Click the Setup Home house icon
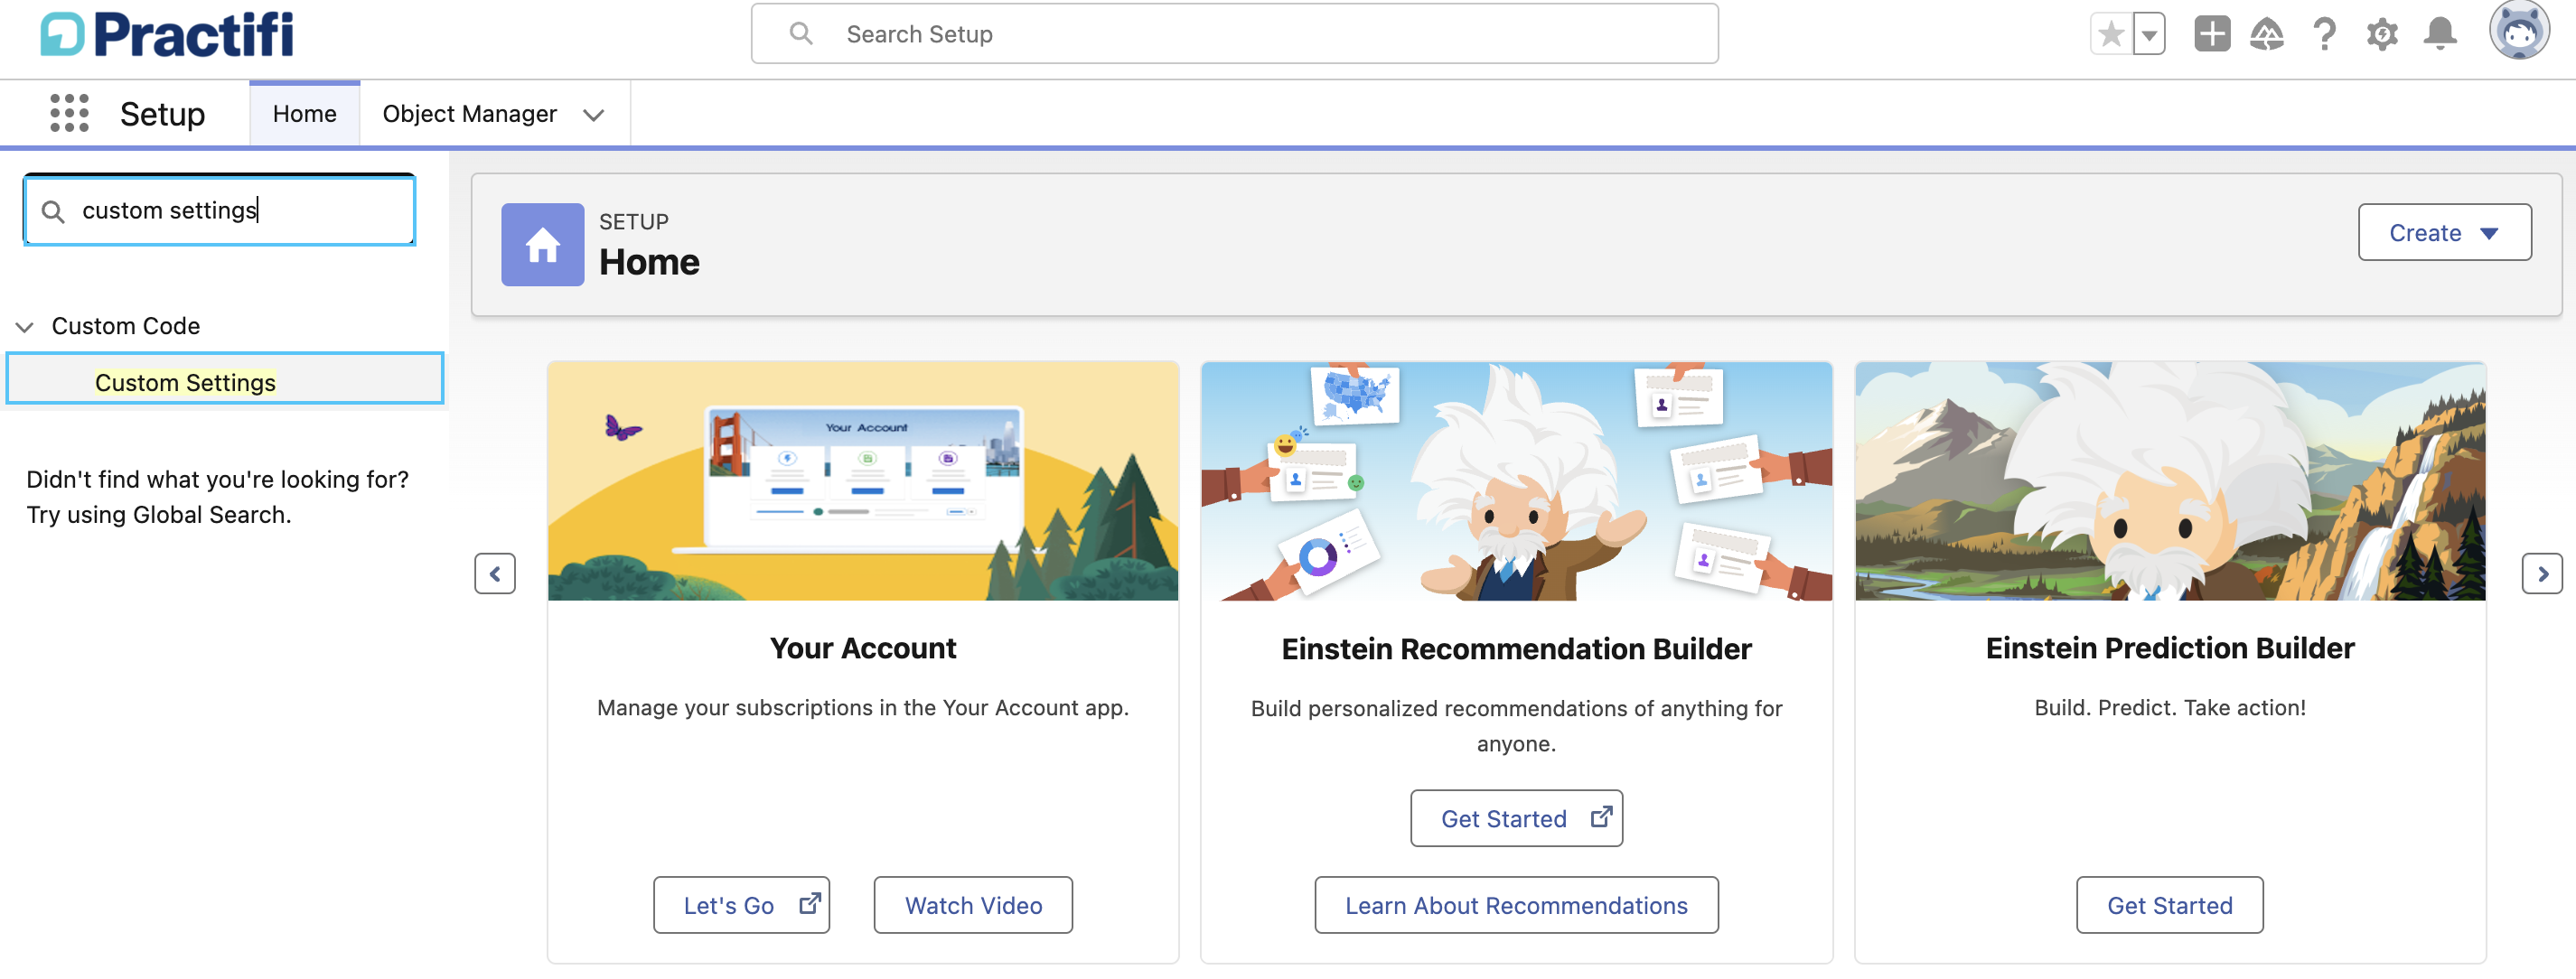 click(542, 245)
